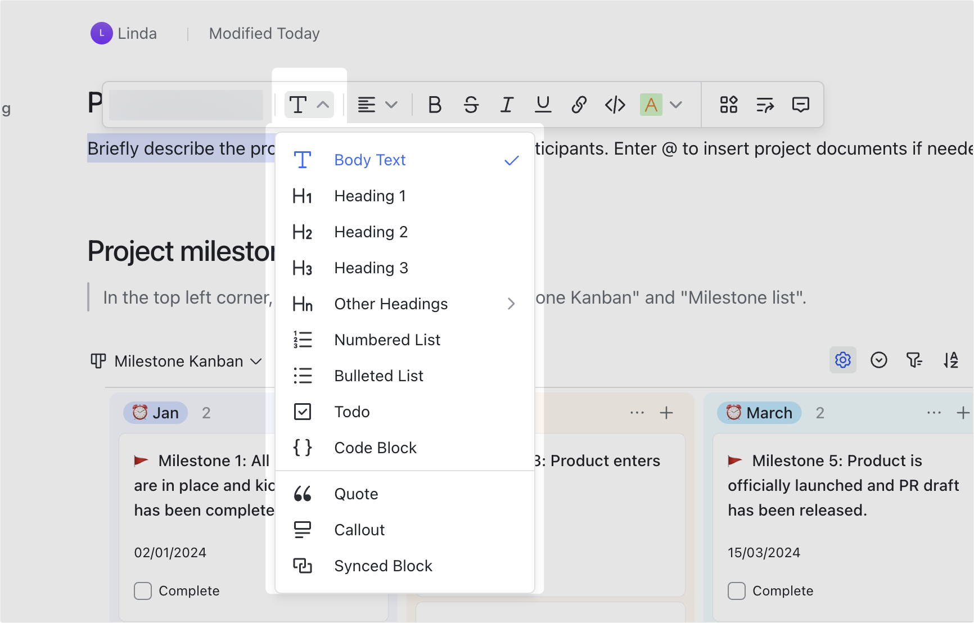This screenshot has width=974, height=623.
Task: Click the Synced Block icon
Action: [303, 566]
